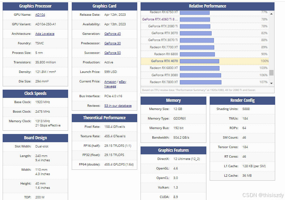Viewport: 285px width, 200px height.
Task: Click the 294 mm² die size value
Action: pos(42,81)
